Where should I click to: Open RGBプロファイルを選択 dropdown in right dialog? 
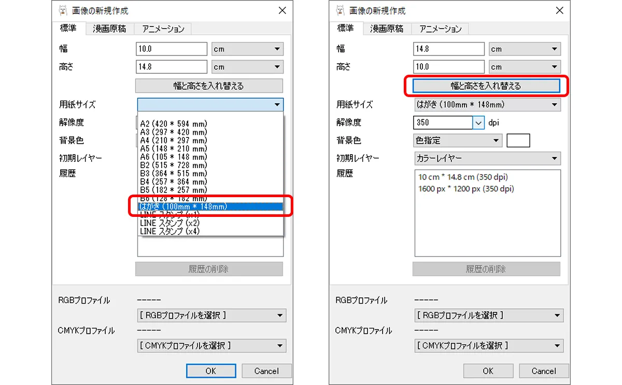[x=489, y=315]
